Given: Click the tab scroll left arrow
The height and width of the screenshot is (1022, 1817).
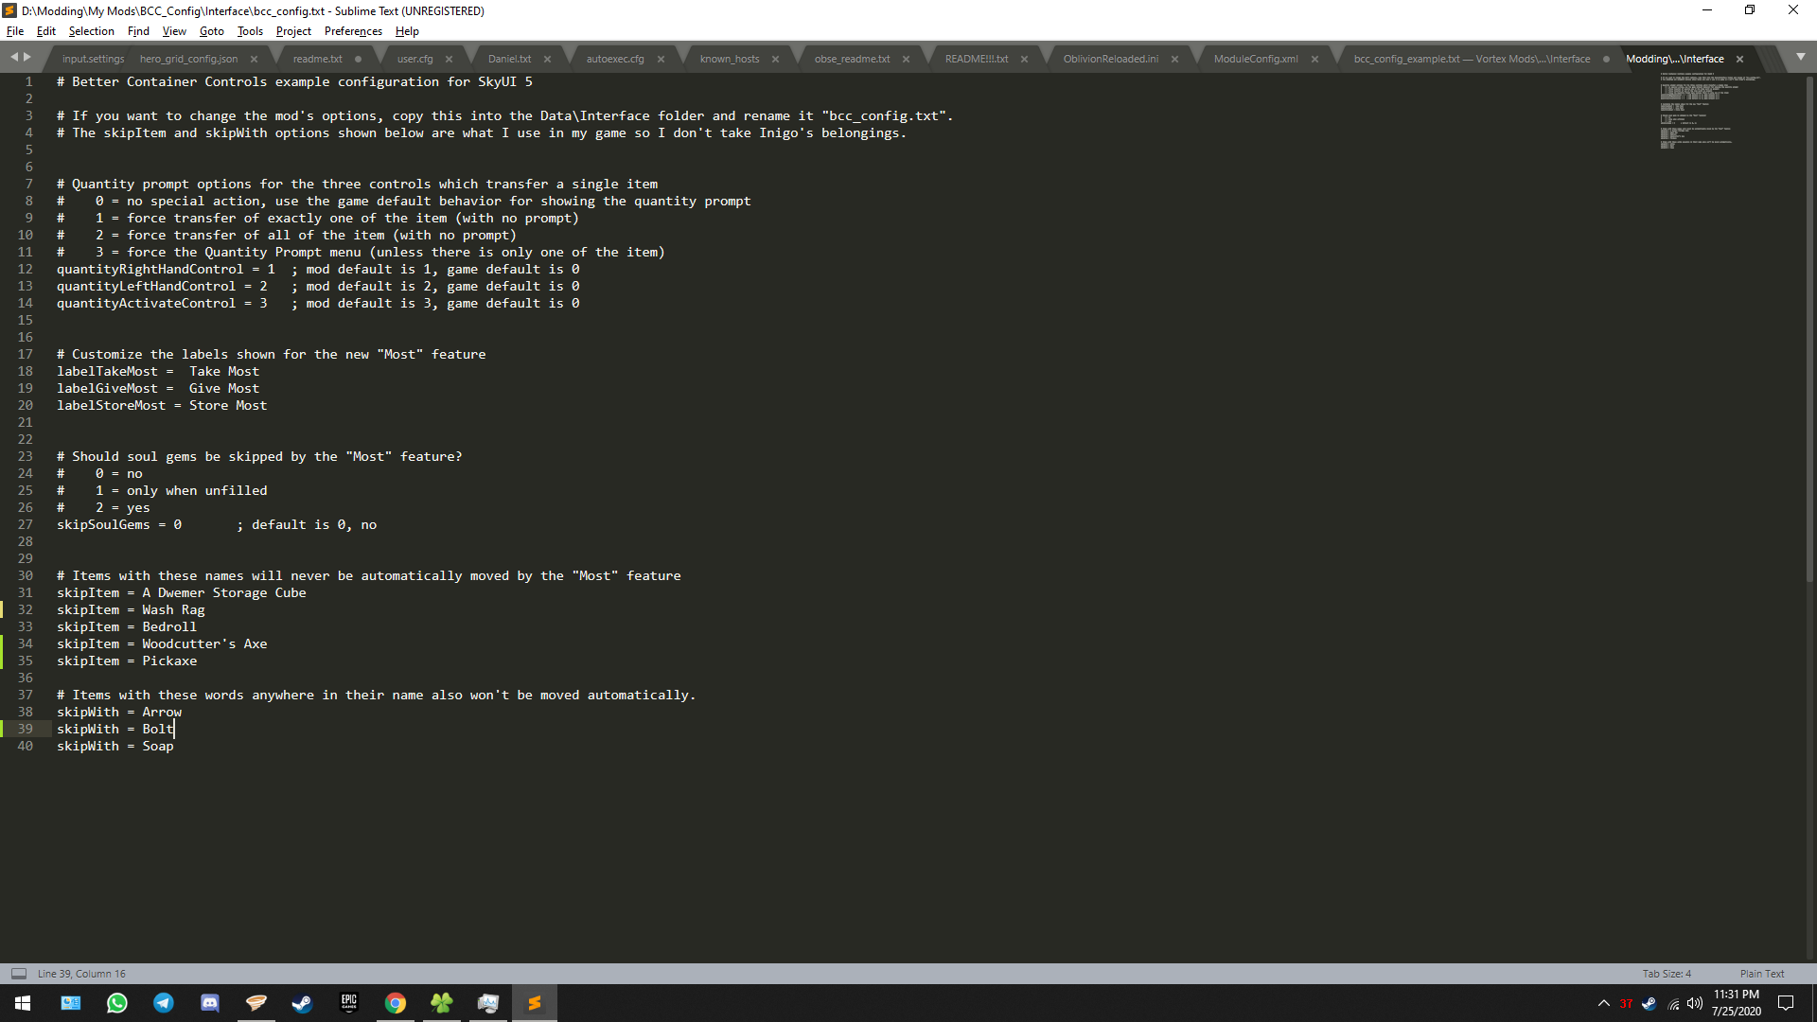Looking at the screenshot, I should tap(14, 58).
